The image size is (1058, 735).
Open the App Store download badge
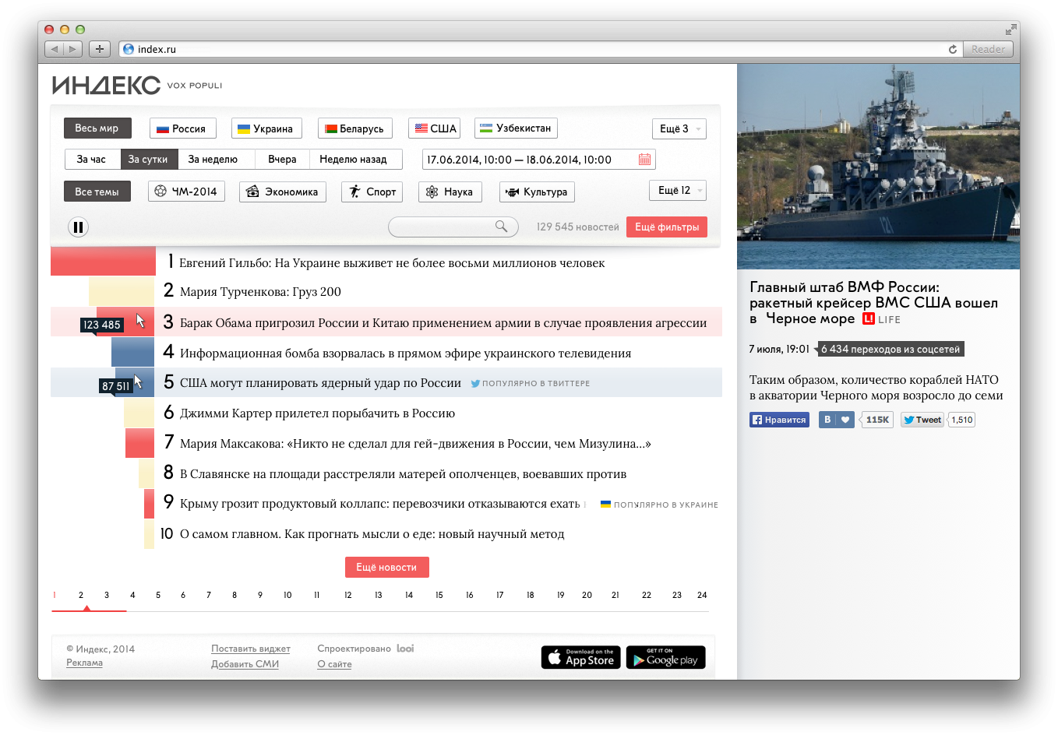click(580, 657)
